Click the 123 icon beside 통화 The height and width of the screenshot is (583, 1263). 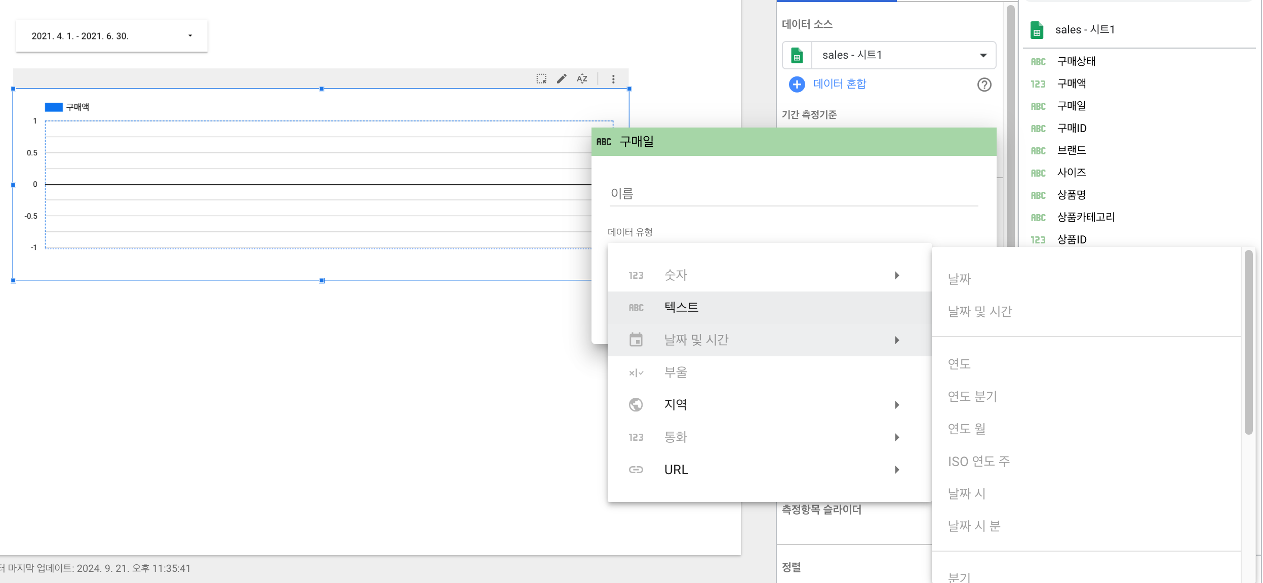(x=636, y=437)
